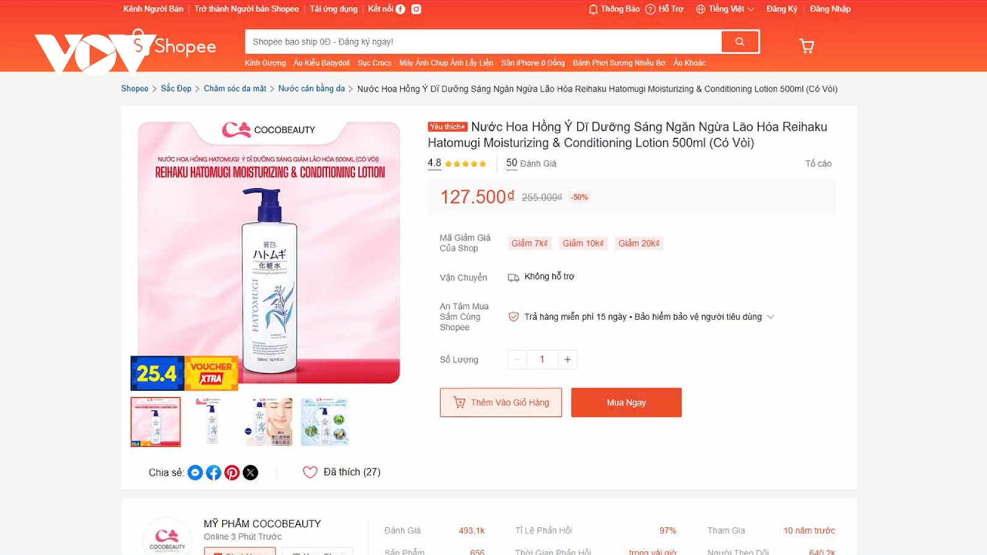Expand return policy chevron arrow
987x555 pixels.
770,317
